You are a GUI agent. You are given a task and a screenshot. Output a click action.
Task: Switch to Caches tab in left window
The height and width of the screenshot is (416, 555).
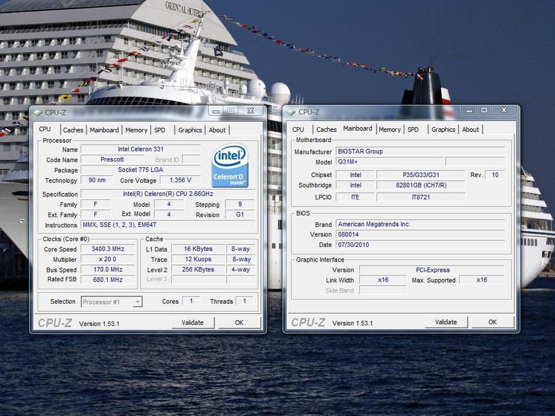73,130
